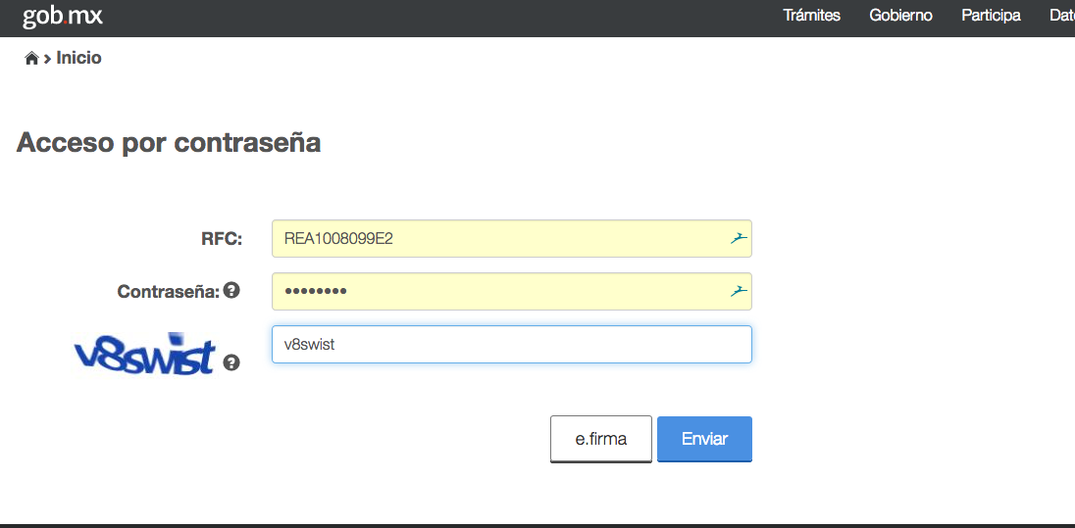
Task: Open the Gobierno menu
Action: click(900, 15)
